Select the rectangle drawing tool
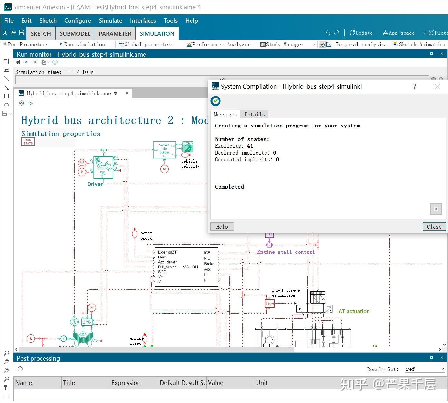Screen dimensions: 448x403 pyautogui.click(x=6, y=96)
